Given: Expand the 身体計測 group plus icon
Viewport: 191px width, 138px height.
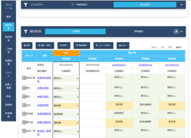Looking at the screenshot, I should [24, 78].
